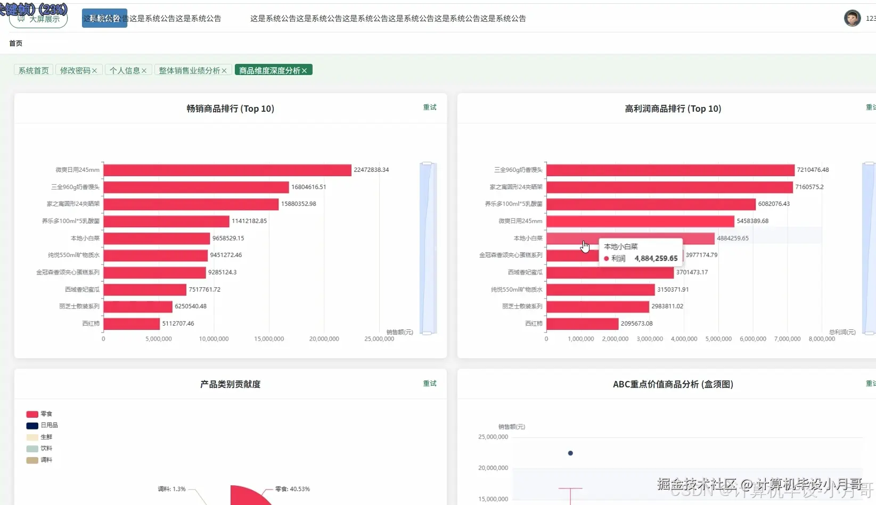Image resolution: width=876 pixels, height=505 pixels.
Task: Click the 西红柿 bar in 畅销商品排行
Action: [132, 324]
